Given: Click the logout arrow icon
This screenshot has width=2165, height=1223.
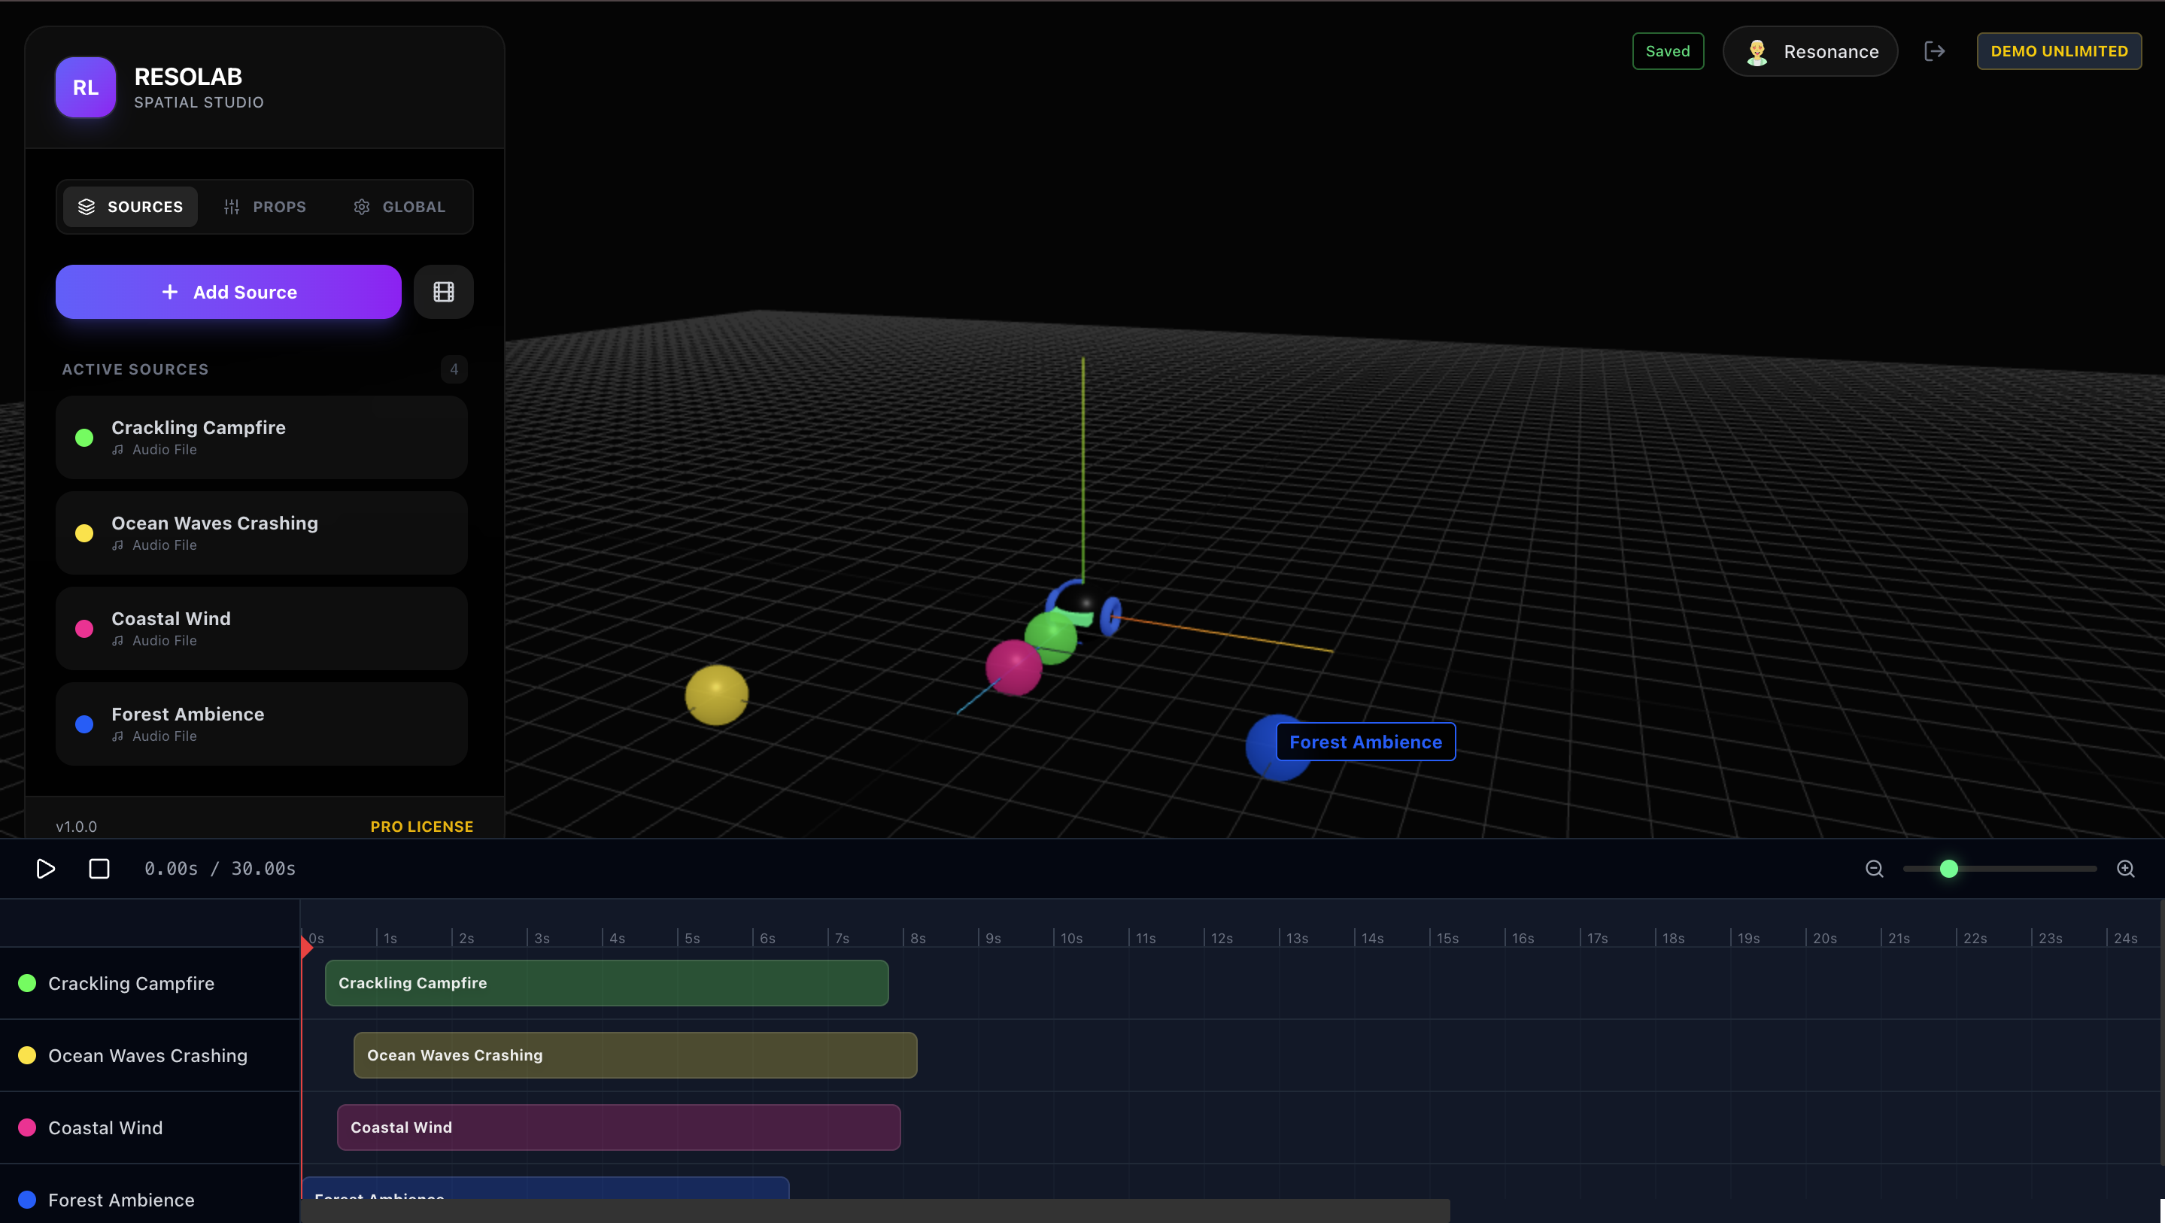Looking at the screenshot, I should pyautogui.click(x=1934, y=51).
